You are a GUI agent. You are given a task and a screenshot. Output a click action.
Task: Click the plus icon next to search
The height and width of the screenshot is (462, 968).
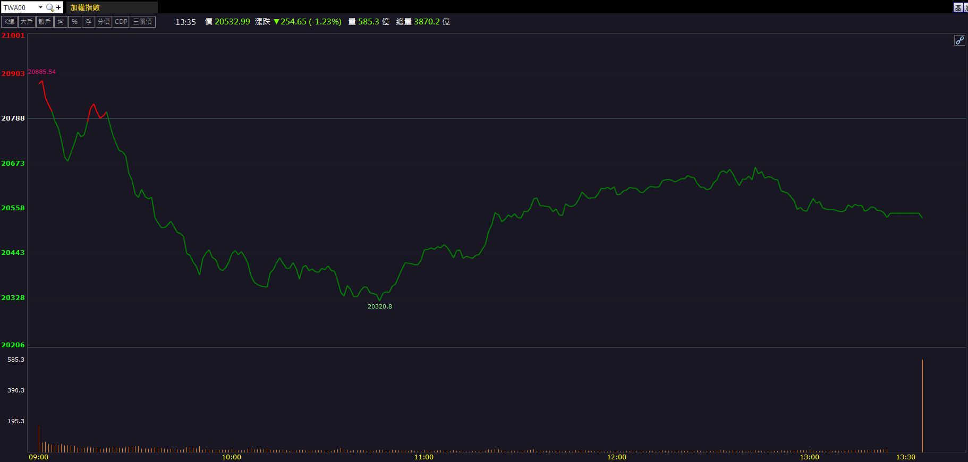[x=58, y=7]
